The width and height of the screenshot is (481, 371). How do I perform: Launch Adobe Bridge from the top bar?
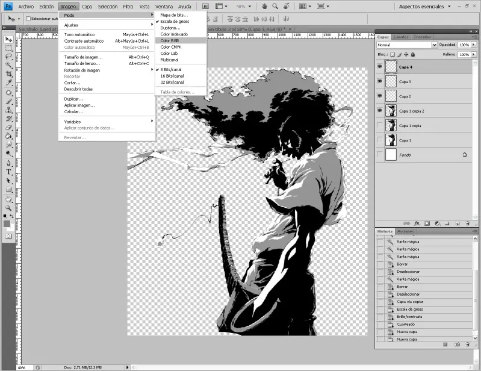(x=205, y=7)
